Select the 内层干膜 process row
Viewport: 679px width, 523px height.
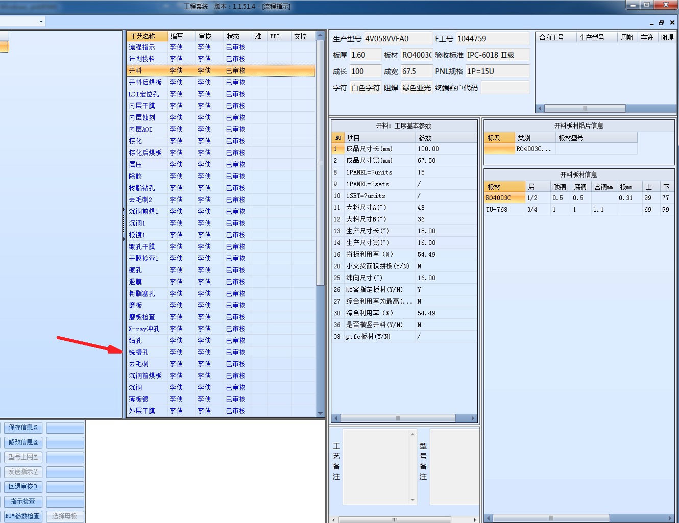221,106
